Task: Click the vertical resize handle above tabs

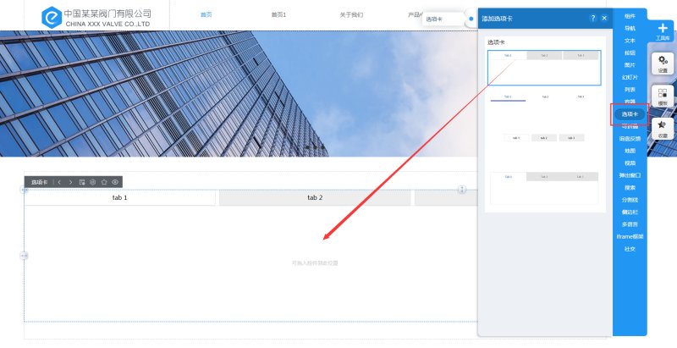Action: click(462, 189)
